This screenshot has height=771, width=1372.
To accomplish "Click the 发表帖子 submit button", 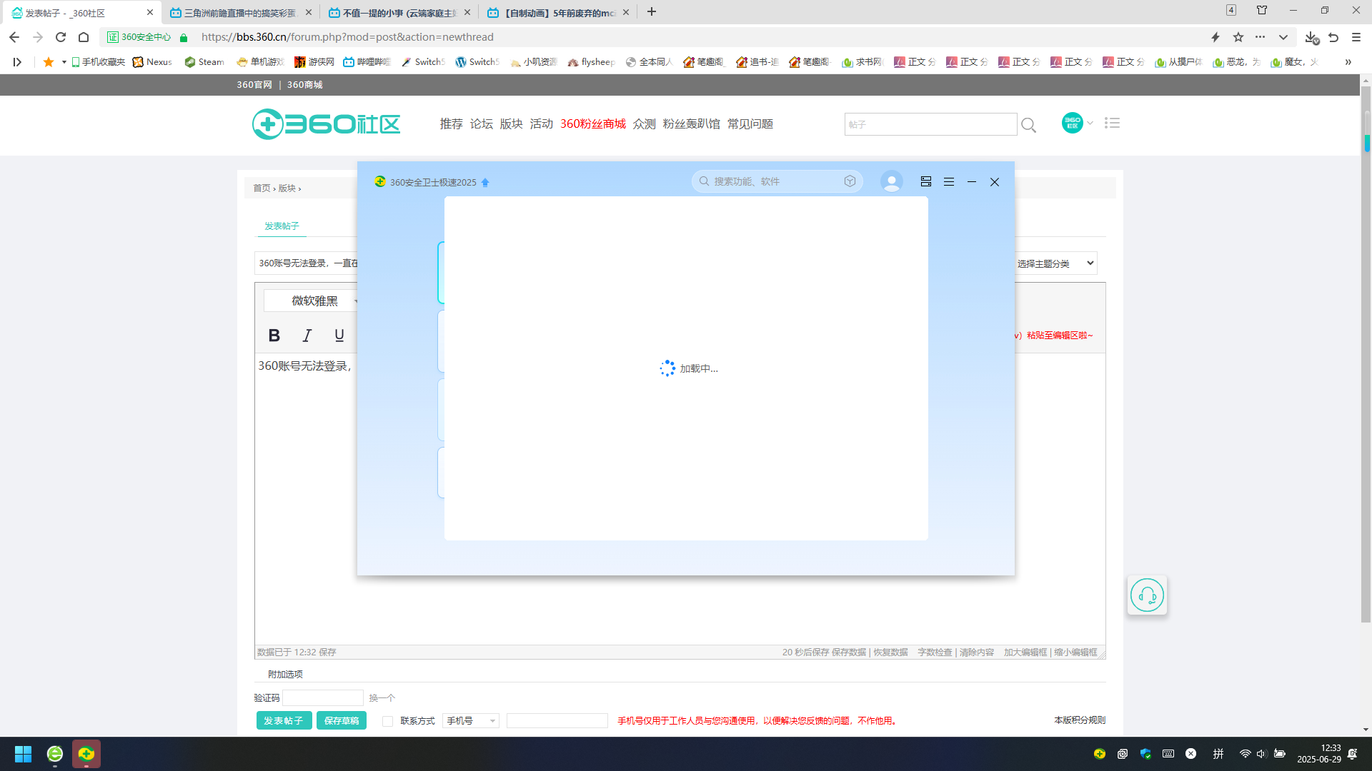I will pos(284,720).
